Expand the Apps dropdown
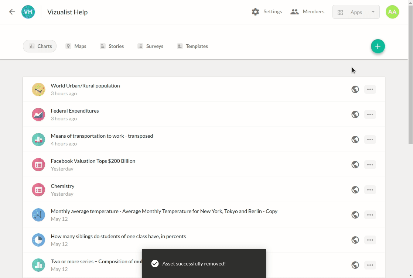413x278 pixels. click(x=356, y=12)
